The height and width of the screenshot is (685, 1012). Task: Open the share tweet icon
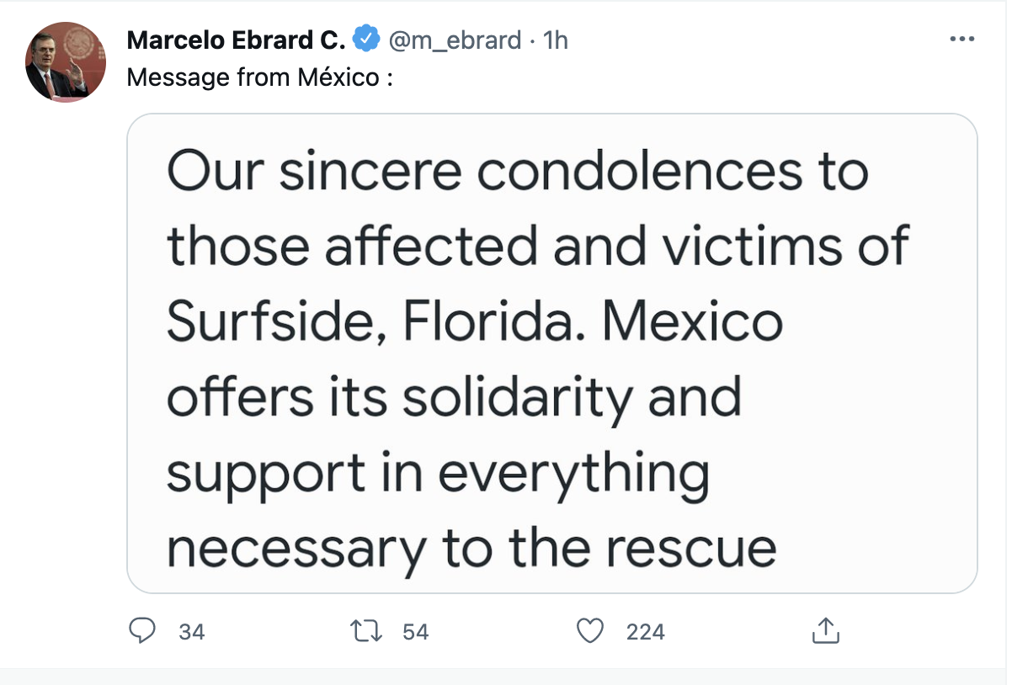pos(824,630)
